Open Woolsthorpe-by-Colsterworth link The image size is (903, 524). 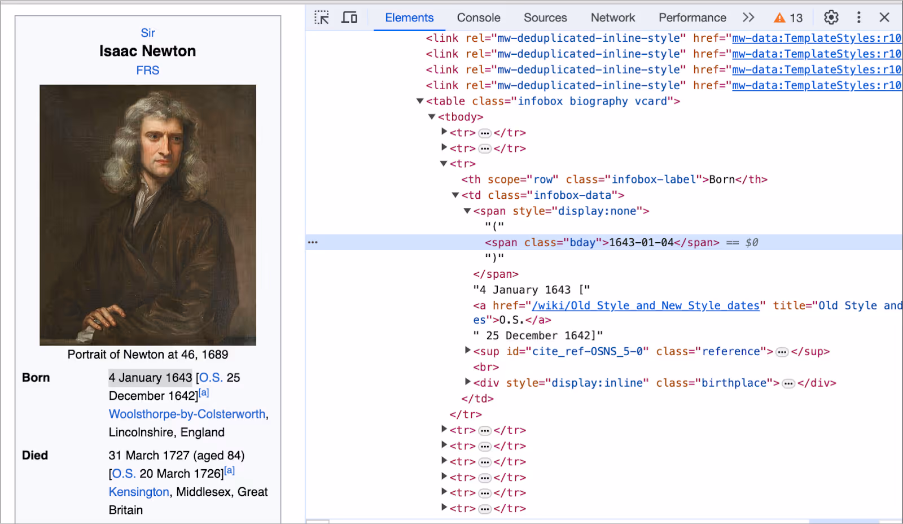187,414
